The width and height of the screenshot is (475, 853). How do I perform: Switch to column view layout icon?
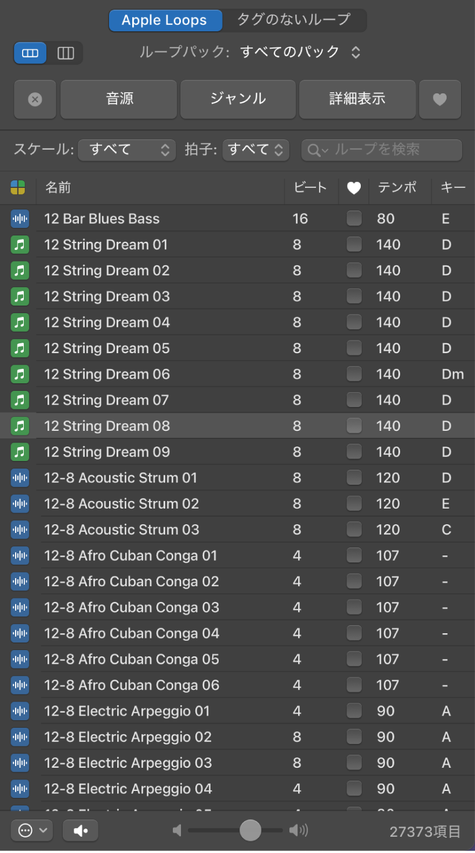pos(66,53)
